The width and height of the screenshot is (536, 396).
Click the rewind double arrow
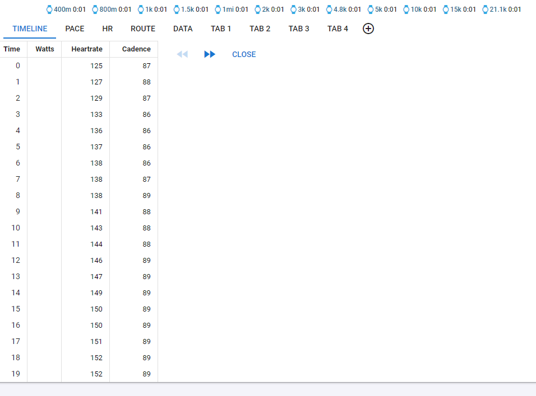coord(182,54)
